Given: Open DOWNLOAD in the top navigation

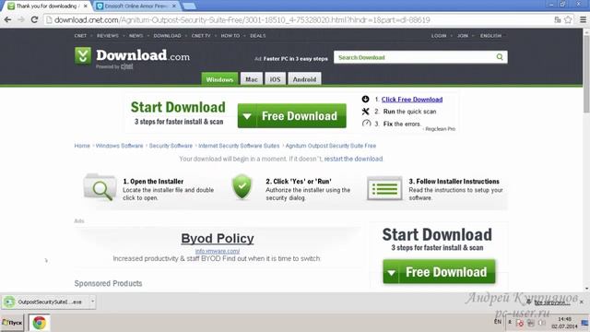Looking at the screenshot, I should [167, 35].
